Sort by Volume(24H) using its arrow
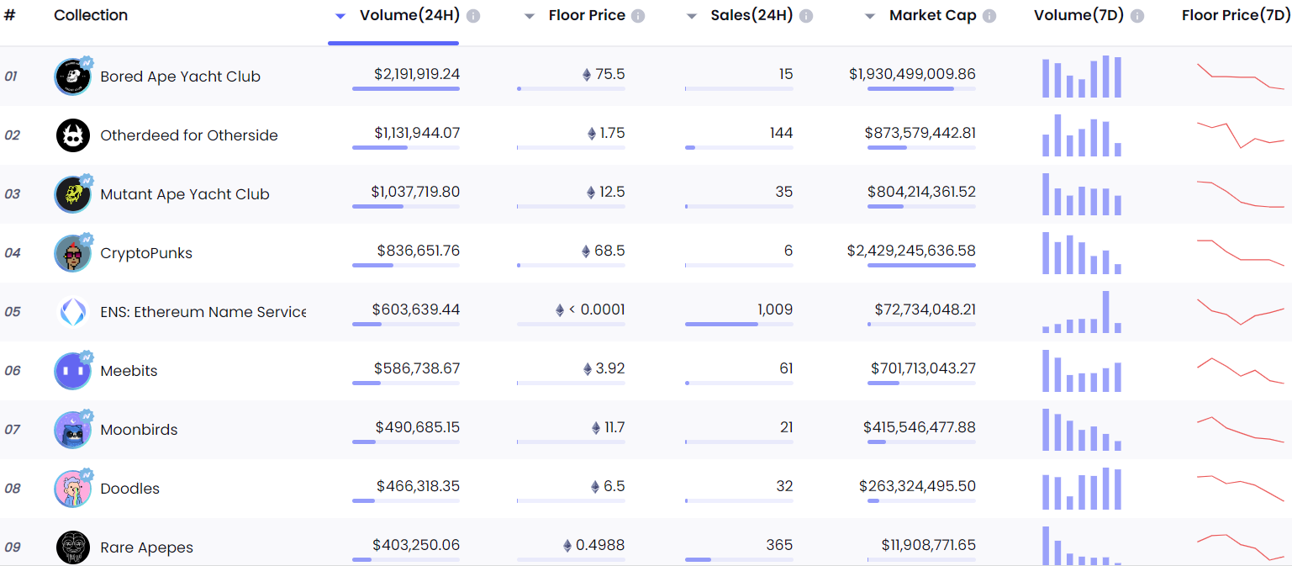The height and width of the screenshot is (566, 1292). tap(340, 16)
